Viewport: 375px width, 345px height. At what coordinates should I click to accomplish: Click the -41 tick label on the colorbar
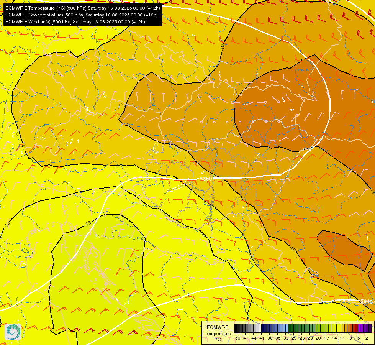click(x=261, y=338)
